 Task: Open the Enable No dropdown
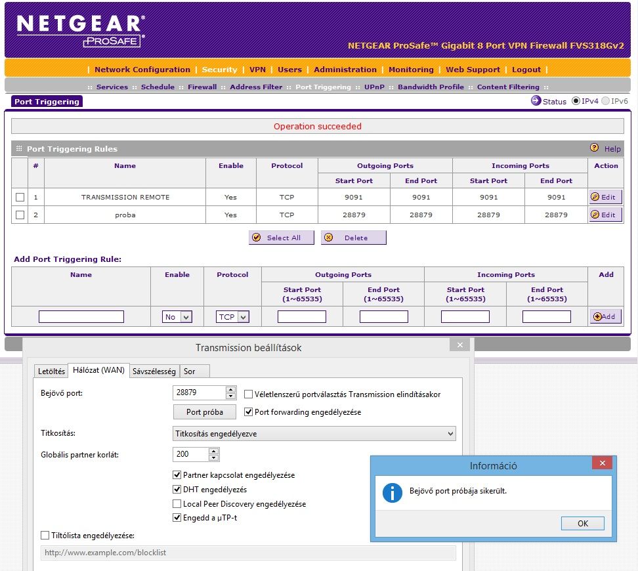(x=177, y=316)
